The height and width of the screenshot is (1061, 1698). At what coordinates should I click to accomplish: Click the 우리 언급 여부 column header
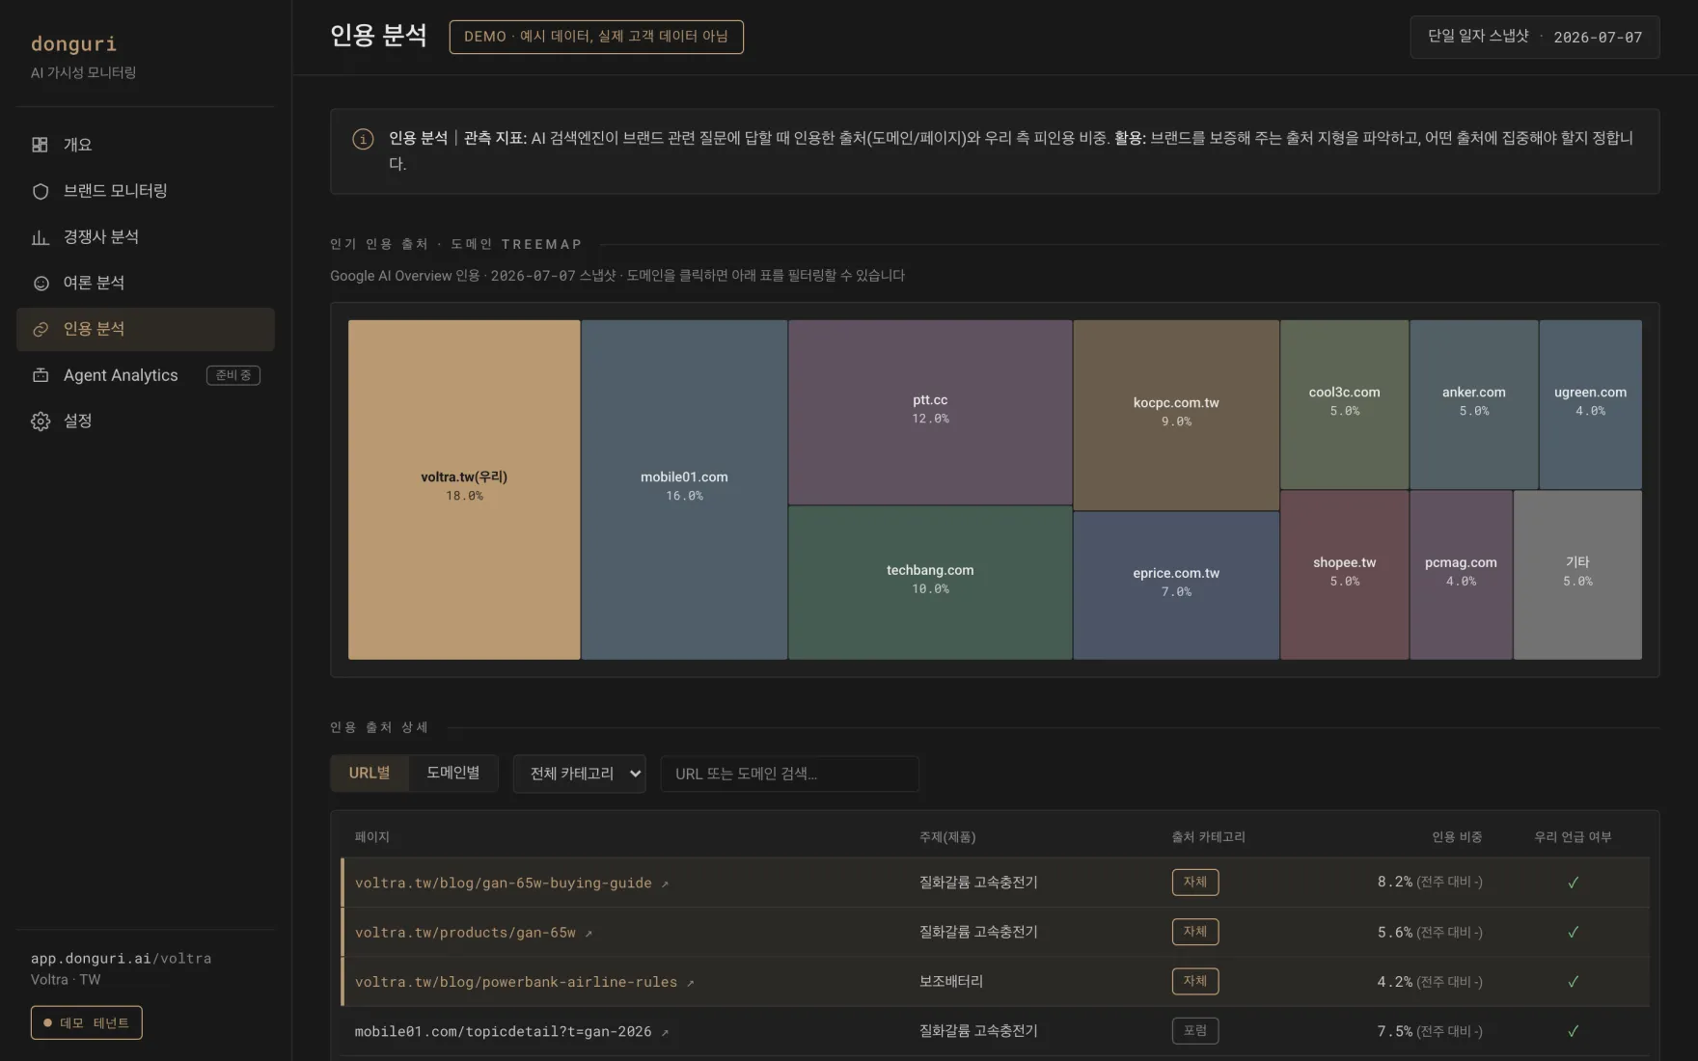(1573, 837)
